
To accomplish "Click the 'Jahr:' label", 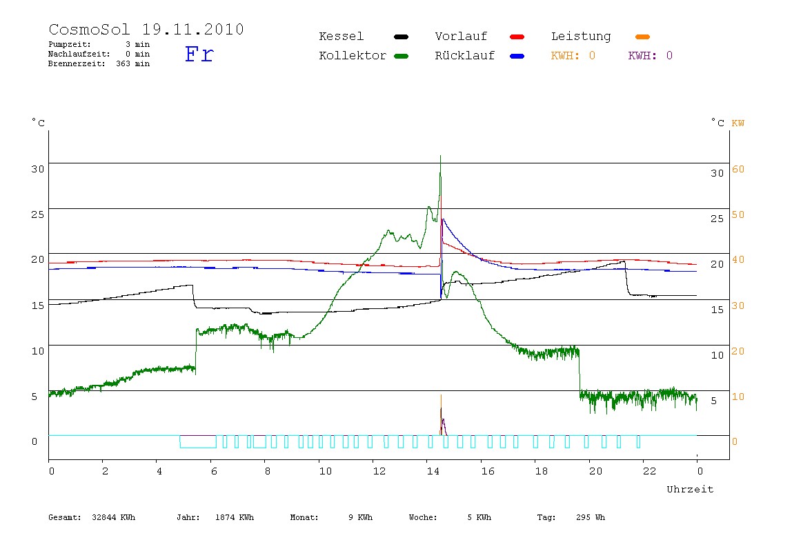I will (x=188, y=517).
